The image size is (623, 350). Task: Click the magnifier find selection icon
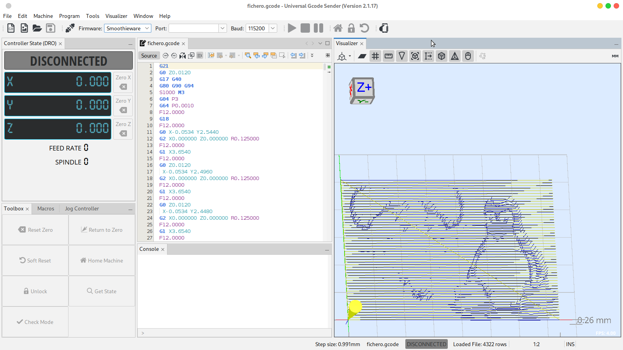click(x=248, y=56)
